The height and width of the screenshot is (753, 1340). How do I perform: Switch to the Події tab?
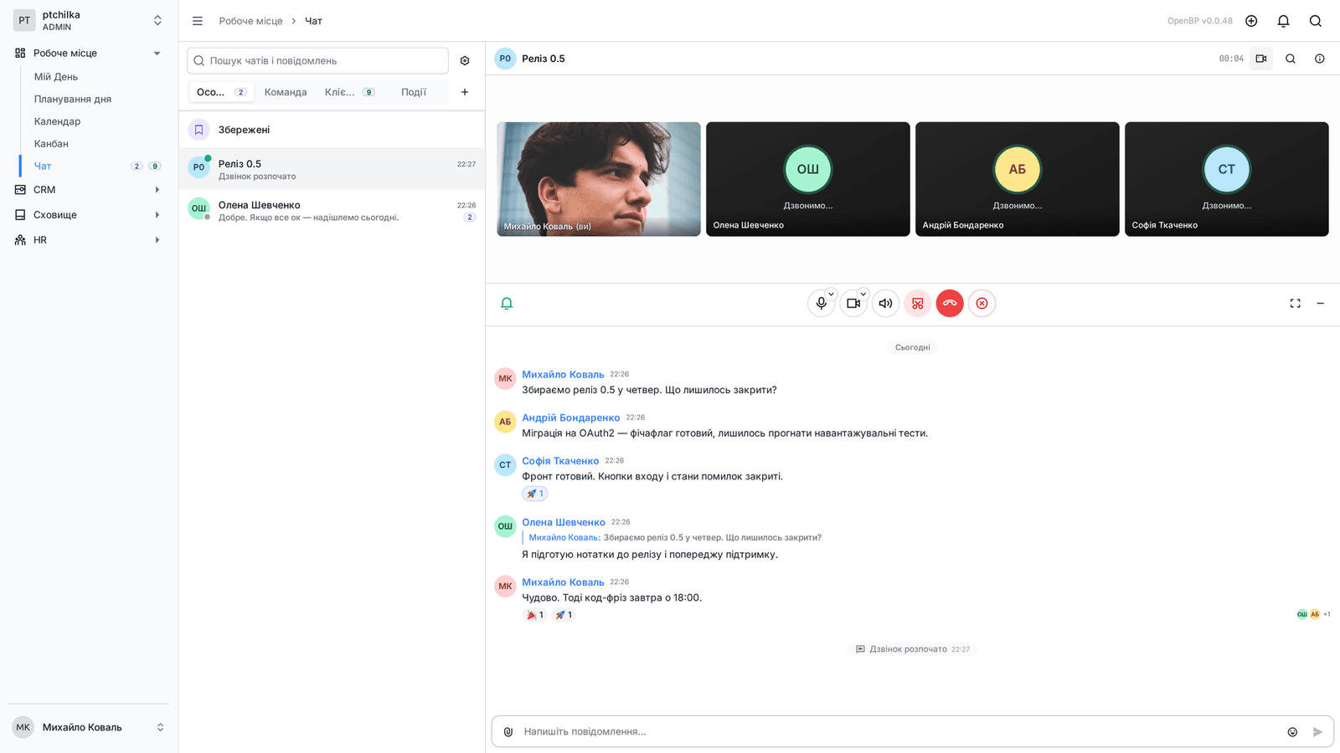click(414, 92)
